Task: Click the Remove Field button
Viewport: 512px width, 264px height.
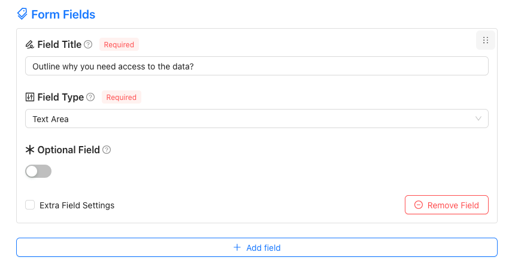Action: (447, 205)
